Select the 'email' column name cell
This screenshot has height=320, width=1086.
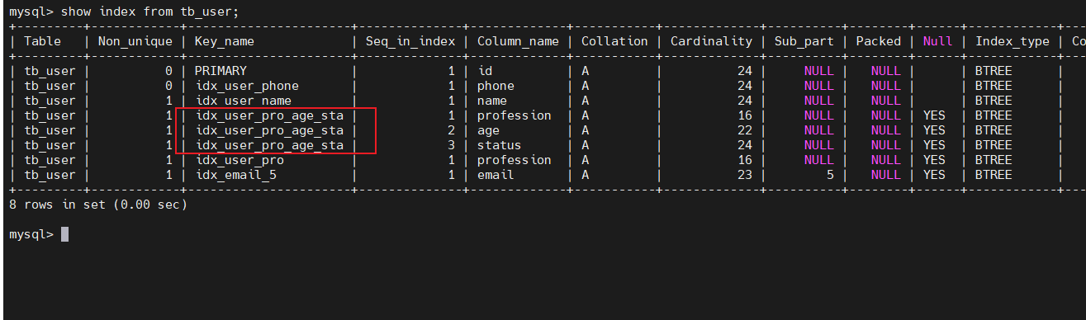[x=496, y=175]
